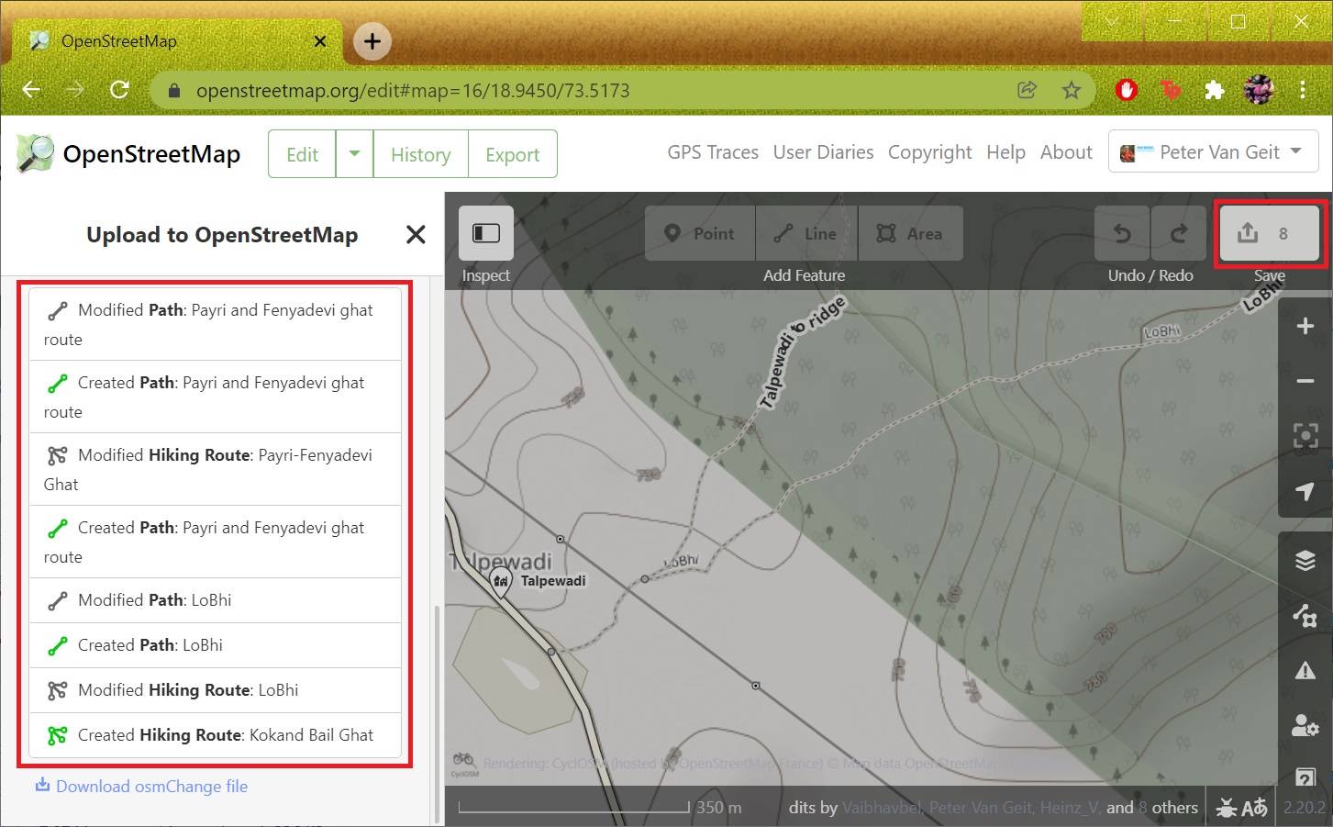This screenshot has width=1333, height=827.
Task: Bookmark this page with the star
Action: pyautogui.click(x=1071, y=90)
